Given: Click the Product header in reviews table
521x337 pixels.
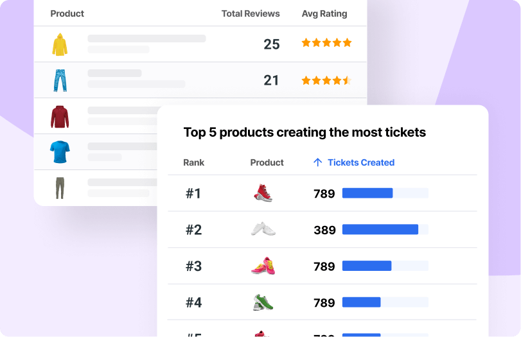Looking at the screenshot, I should pos(67,13).
